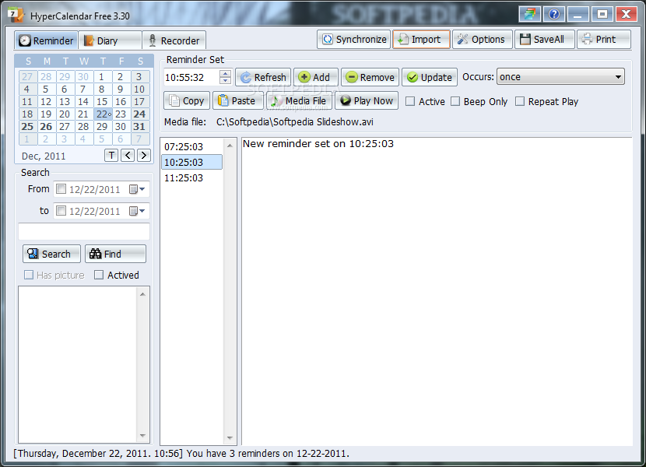Open the Occurs dropdown
This screenshot has height=467, width=646.
560,77
